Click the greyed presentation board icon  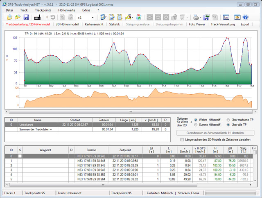click(x=182, y=17)
